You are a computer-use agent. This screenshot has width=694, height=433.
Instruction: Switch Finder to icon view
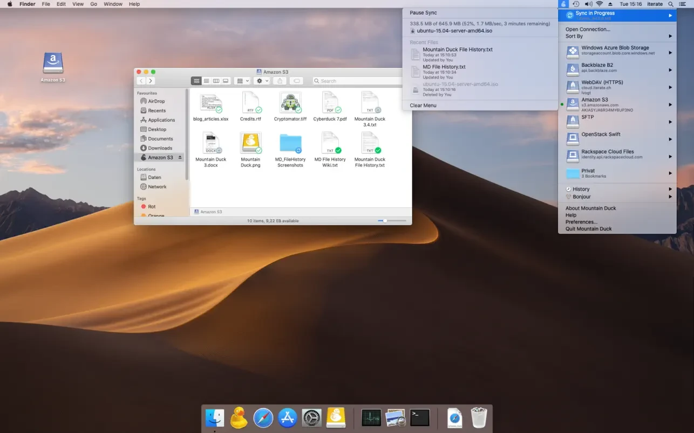coord(196,81)
